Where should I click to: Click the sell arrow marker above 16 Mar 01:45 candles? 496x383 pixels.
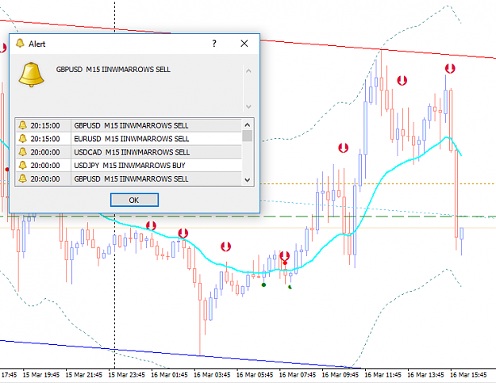click(151, 226)
